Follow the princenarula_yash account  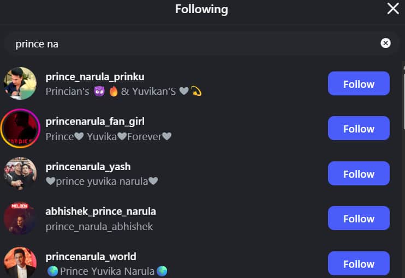[x=359, y=173]
